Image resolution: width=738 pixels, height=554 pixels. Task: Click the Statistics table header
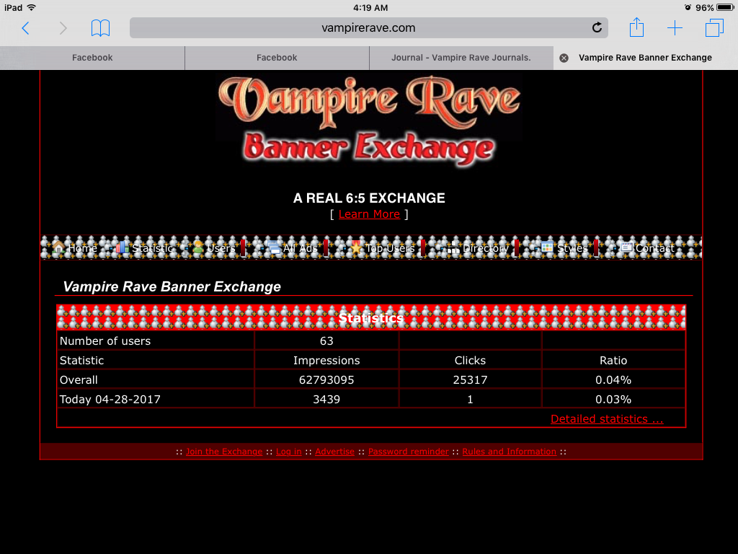coord(371,317)
